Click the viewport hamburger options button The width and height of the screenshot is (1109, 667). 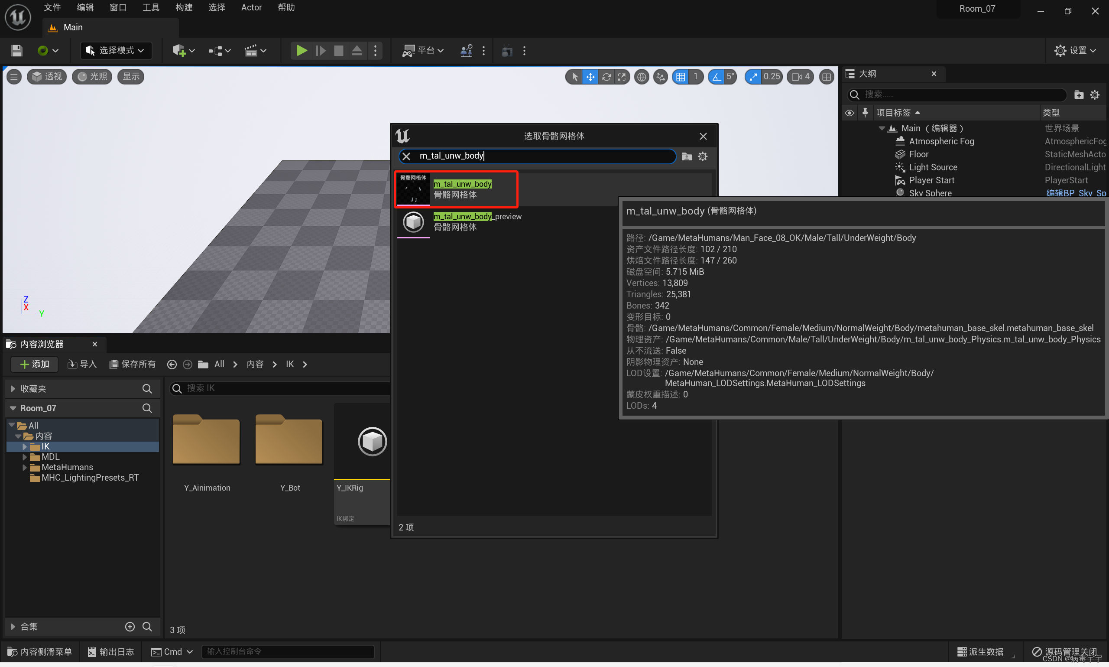[x=14, y=77]
